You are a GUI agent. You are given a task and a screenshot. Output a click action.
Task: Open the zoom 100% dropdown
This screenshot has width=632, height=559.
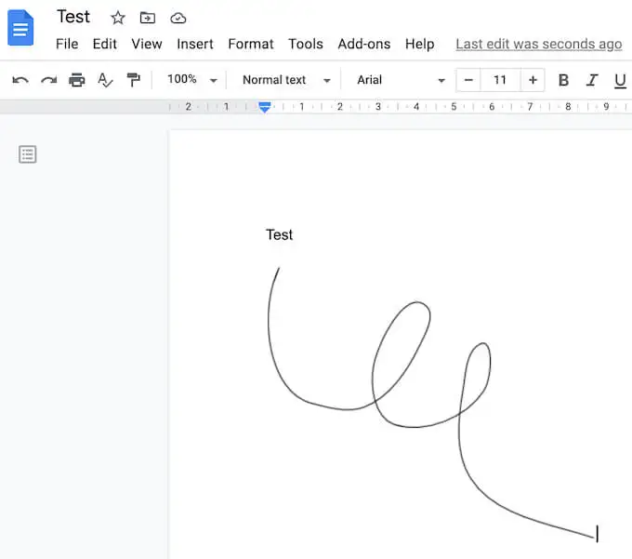(191, 79)
